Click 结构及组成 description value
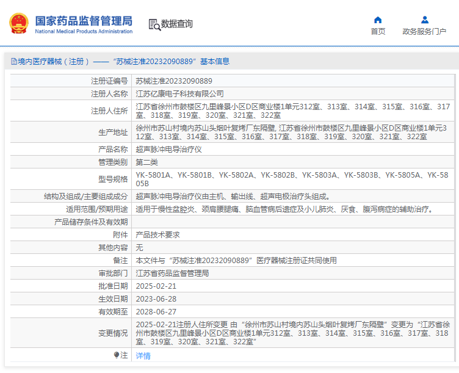This screenshot has width=459, height=373. [233, 197]
